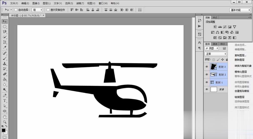Select the Eyedropper tool

pos(5,48)
